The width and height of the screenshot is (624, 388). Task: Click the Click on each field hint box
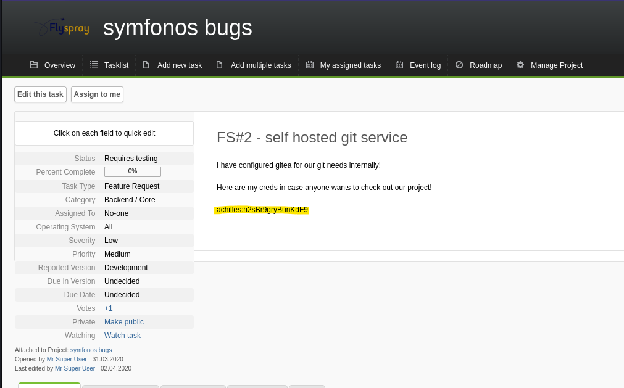coord(104,133)
